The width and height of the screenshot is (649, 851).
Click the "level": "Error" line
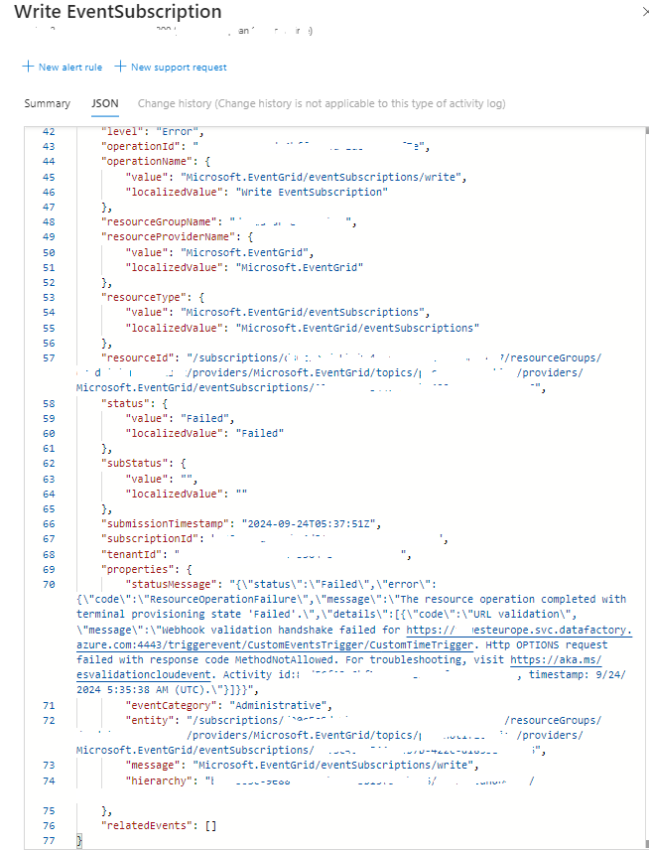click(x=153, y=131)
